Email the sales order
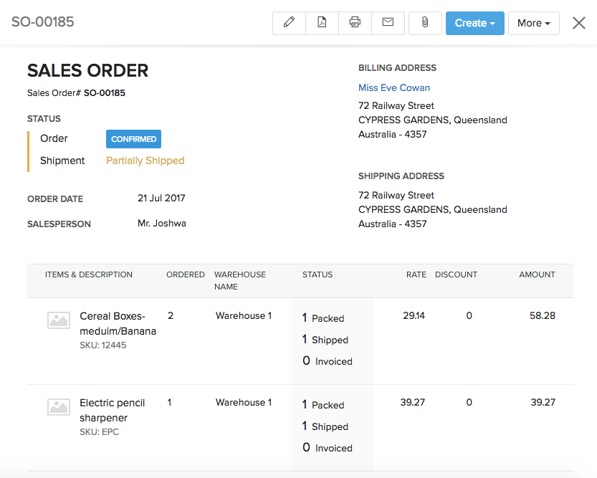The height and width of the screenshot is (478, 597). tap(388, 23)
